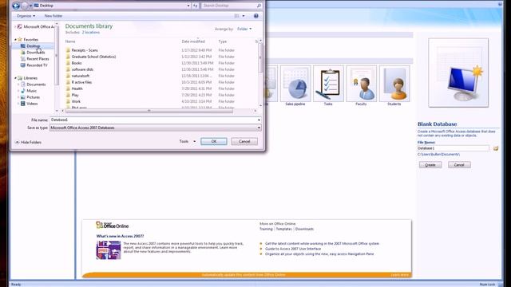The image size is (511, 287).
Task: Go back with the dialog's Back arrow
Action: [16, 6]
